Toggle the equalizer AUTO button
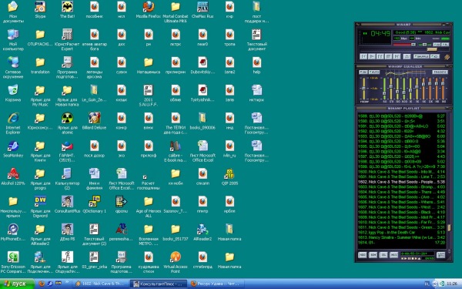This screenshot has width=462, height=289. (x=374, y=72)
